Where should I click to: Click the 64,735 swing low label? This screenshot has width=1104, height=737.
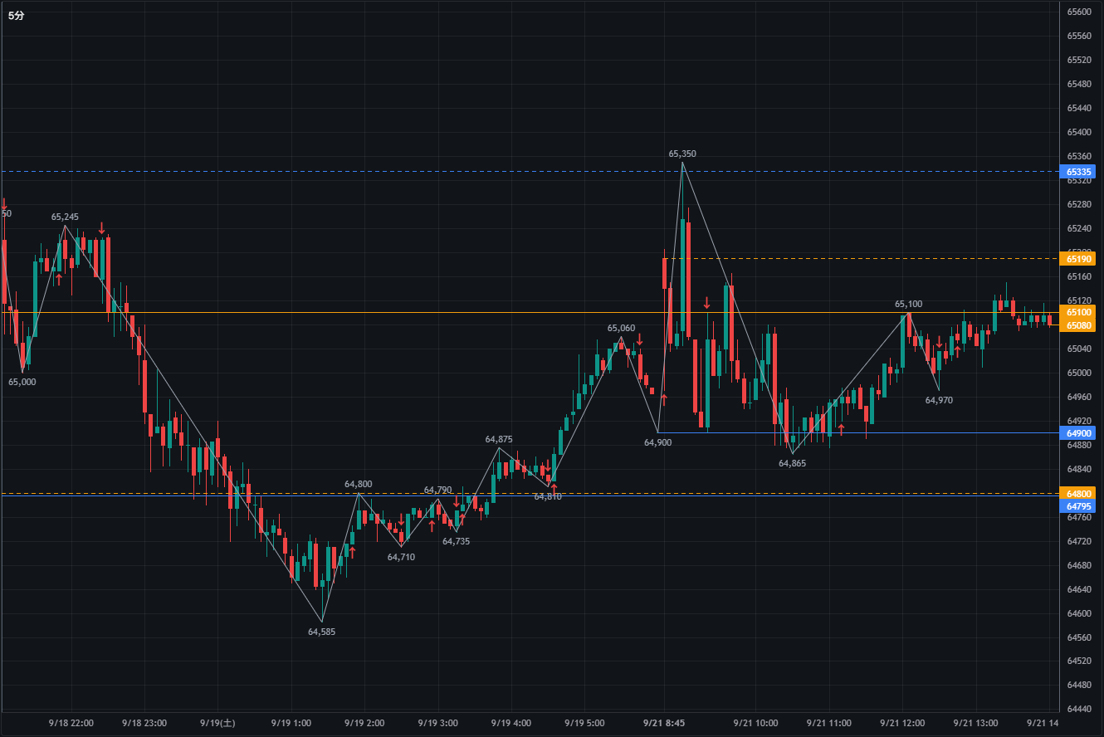[456, 541]
